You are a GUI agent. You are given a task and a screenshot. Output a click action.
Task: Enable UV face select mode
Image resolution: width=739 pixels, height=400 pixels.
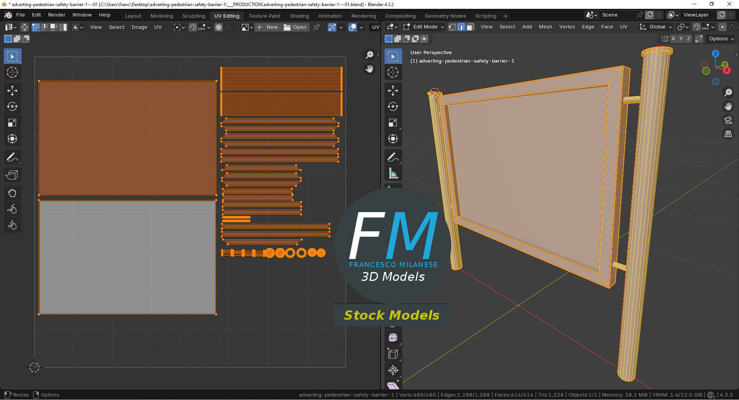[54, 27]
